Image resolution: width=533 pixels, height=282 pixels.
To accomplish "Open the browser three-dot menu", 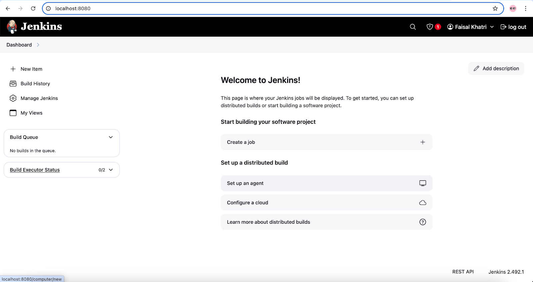I will 526,8.
